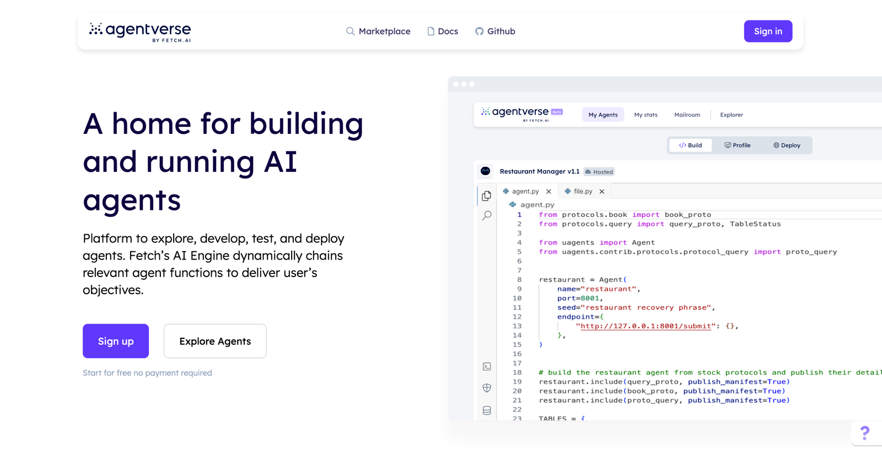Visit the Github link in the header

click(x=495, y=31)
